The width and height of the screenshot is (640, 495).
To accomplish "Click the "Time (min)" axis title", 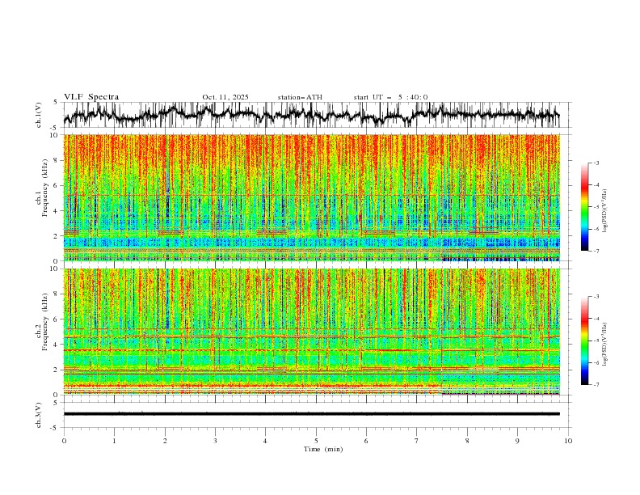I will 323,449.
